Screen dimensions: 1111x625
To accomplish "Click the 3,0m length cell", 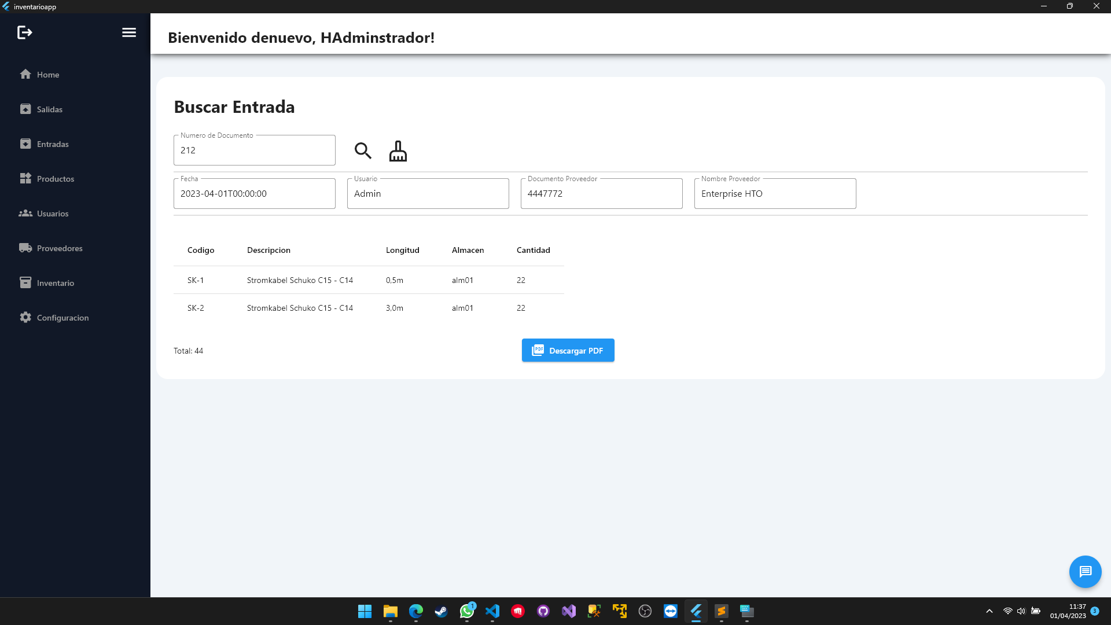I will pyautogui.click(x=395, y=308).
